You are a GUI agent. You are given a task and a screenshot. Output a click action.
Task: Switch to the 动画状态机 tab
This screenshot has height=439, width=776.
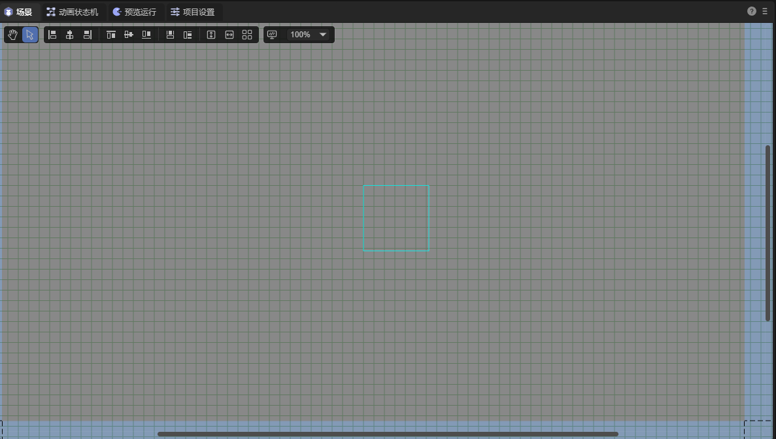tap(73, 12)
